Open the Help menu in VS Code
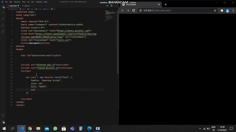 click(45, 2)
